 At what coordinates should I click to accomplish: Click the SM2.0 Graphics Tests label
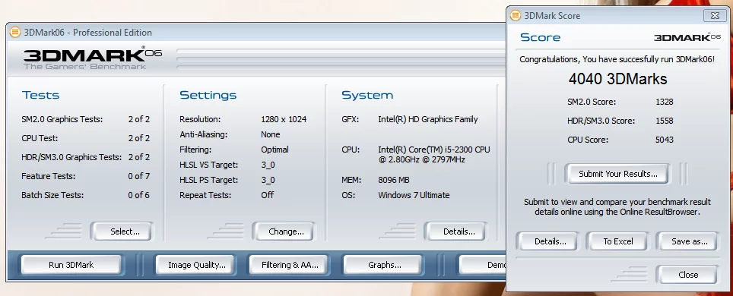click(x=62, y=119)
